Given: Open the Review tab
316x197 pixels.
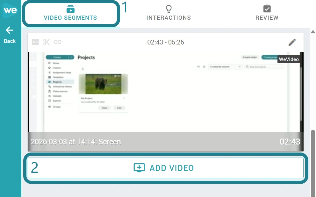Looking at the screenshot, I should point(267,13).
